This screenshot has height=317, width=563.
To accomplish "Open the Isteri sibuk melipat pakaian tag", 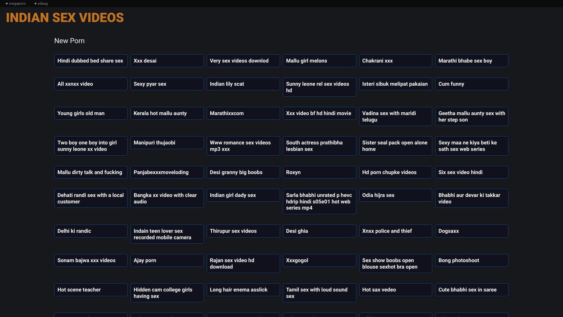I will click(x=395, y=84).
